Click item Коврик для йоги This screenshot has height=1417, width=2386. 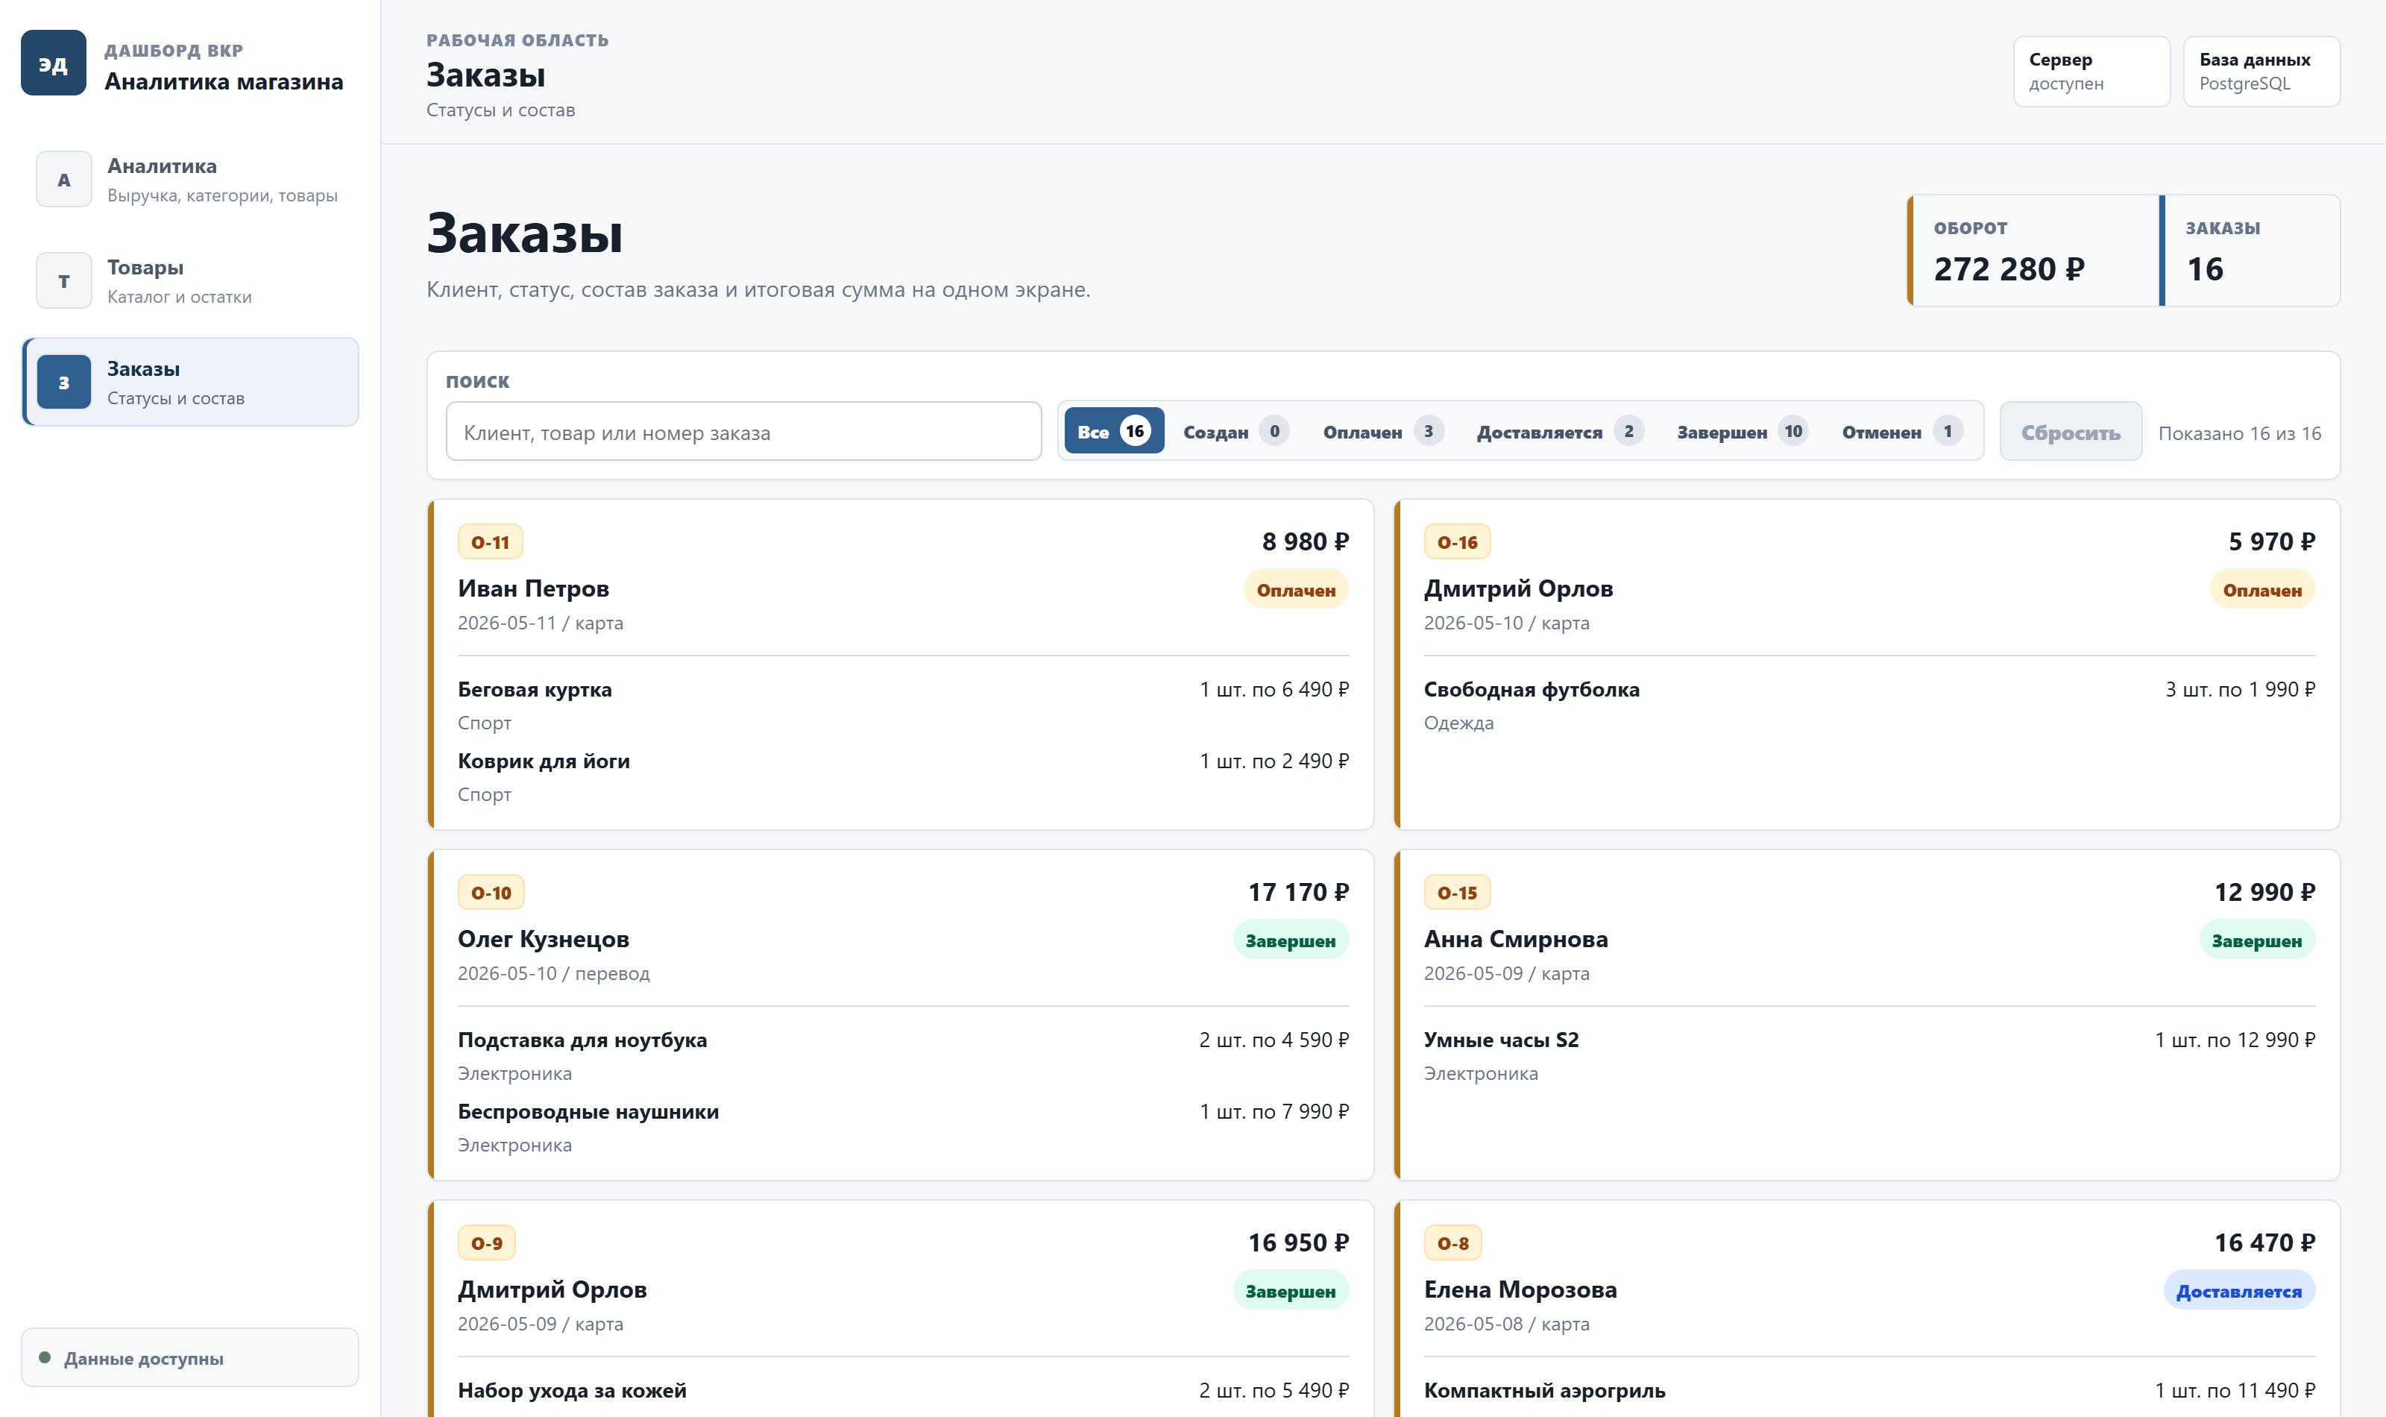pos(544,761)
